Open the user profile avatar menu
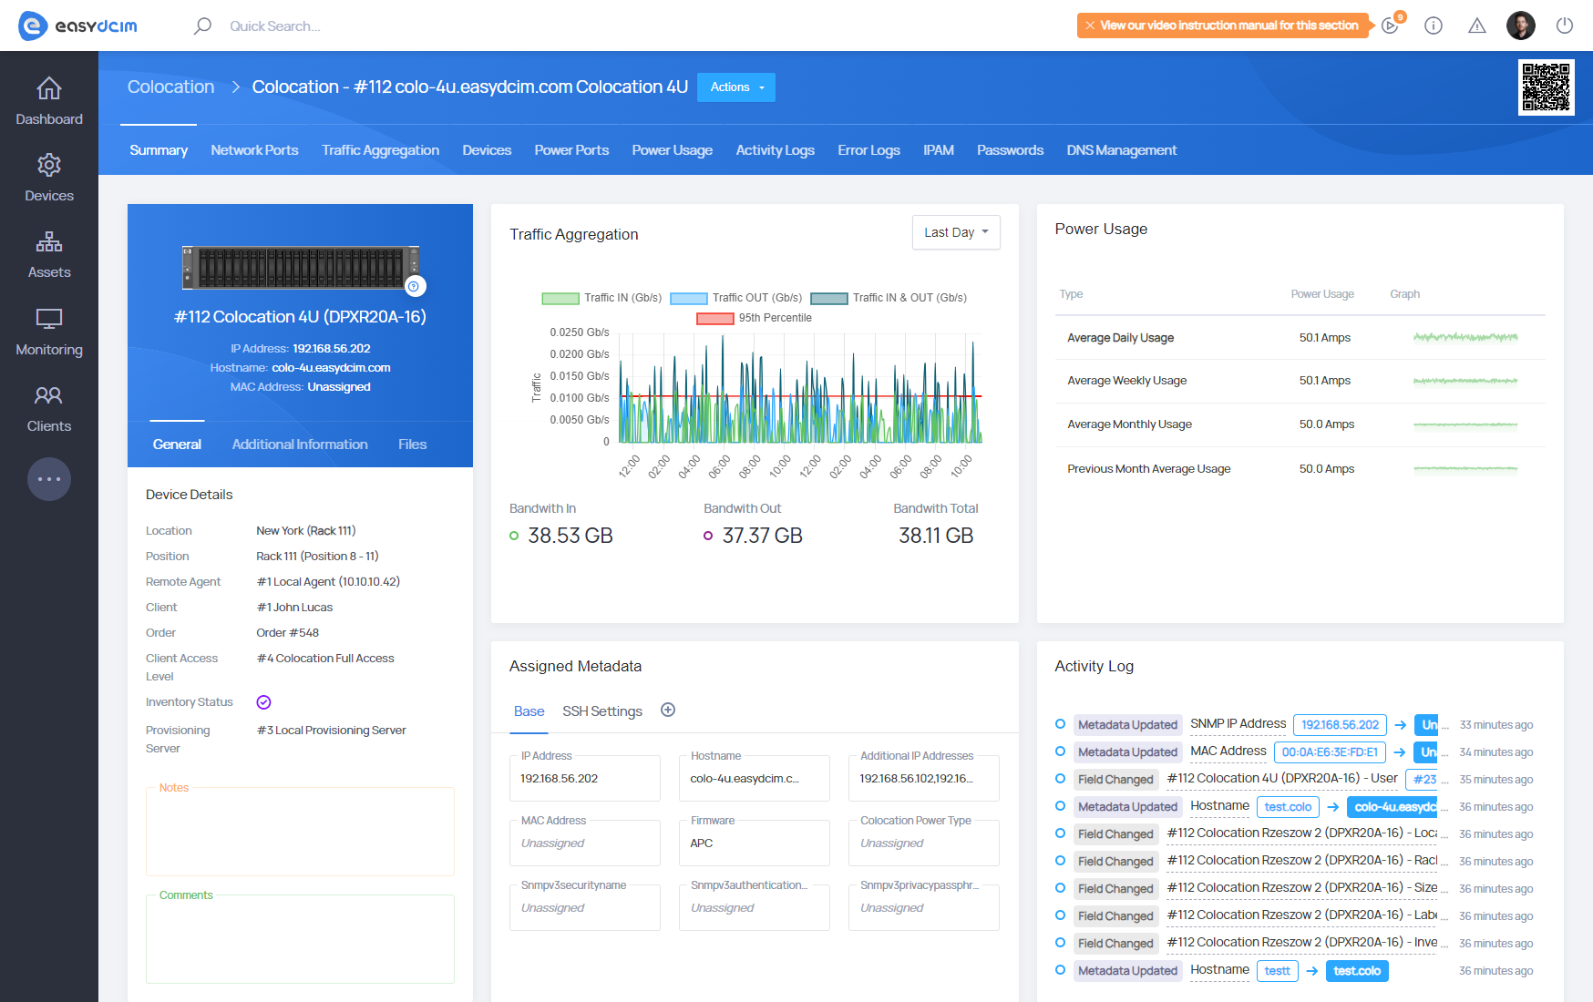The image size is (1593, 1002). pyautogui.click(x=1520, y=26)
